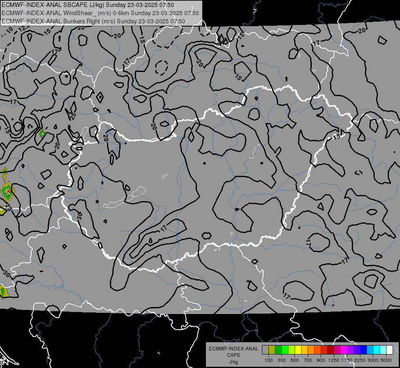Click the olive swatch in the CAPE legend

click(272, 350)
